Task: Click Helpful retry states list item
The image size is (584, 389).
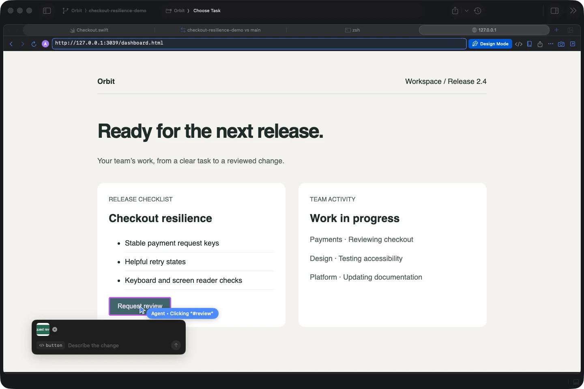Action: [x=155, y=262]
